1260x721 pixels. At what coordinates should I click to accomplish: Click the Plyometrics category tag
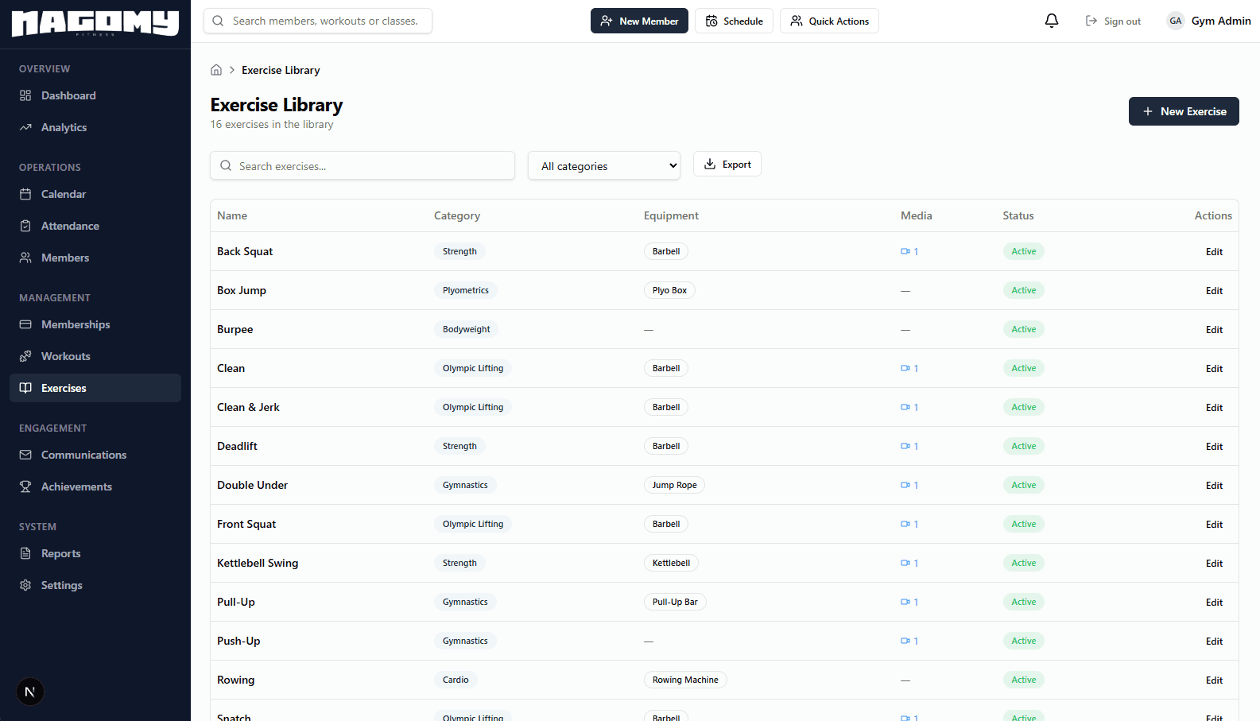[x=466, y=290]
